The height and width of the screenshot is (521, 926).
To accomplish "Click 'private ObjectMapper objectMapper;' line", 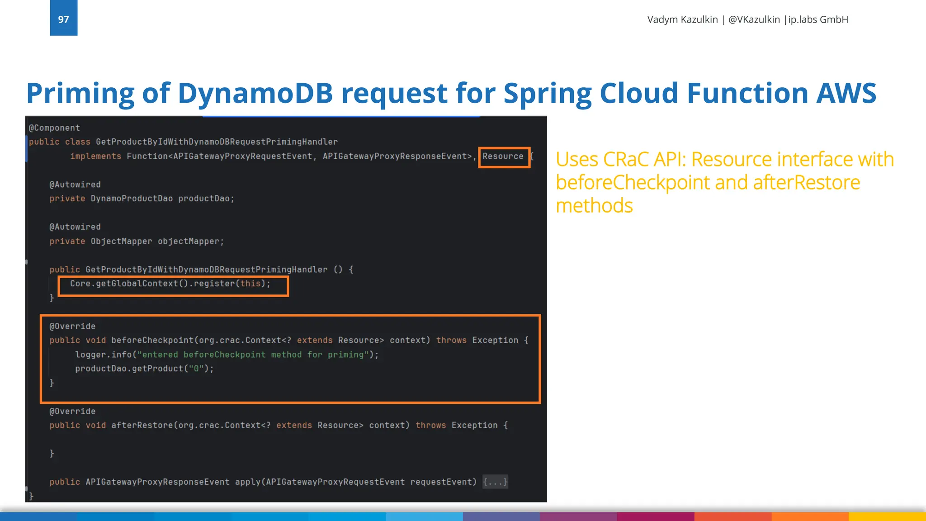I will 137,242.
